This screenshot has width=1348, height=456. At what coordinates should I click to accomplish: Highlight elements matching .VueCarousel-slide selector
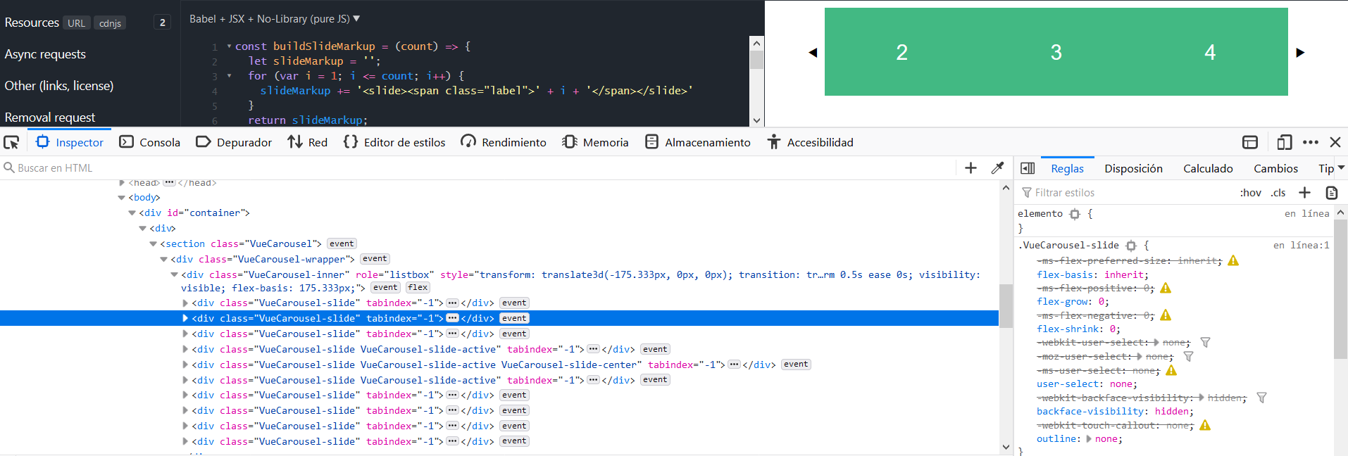[1131, 246]
